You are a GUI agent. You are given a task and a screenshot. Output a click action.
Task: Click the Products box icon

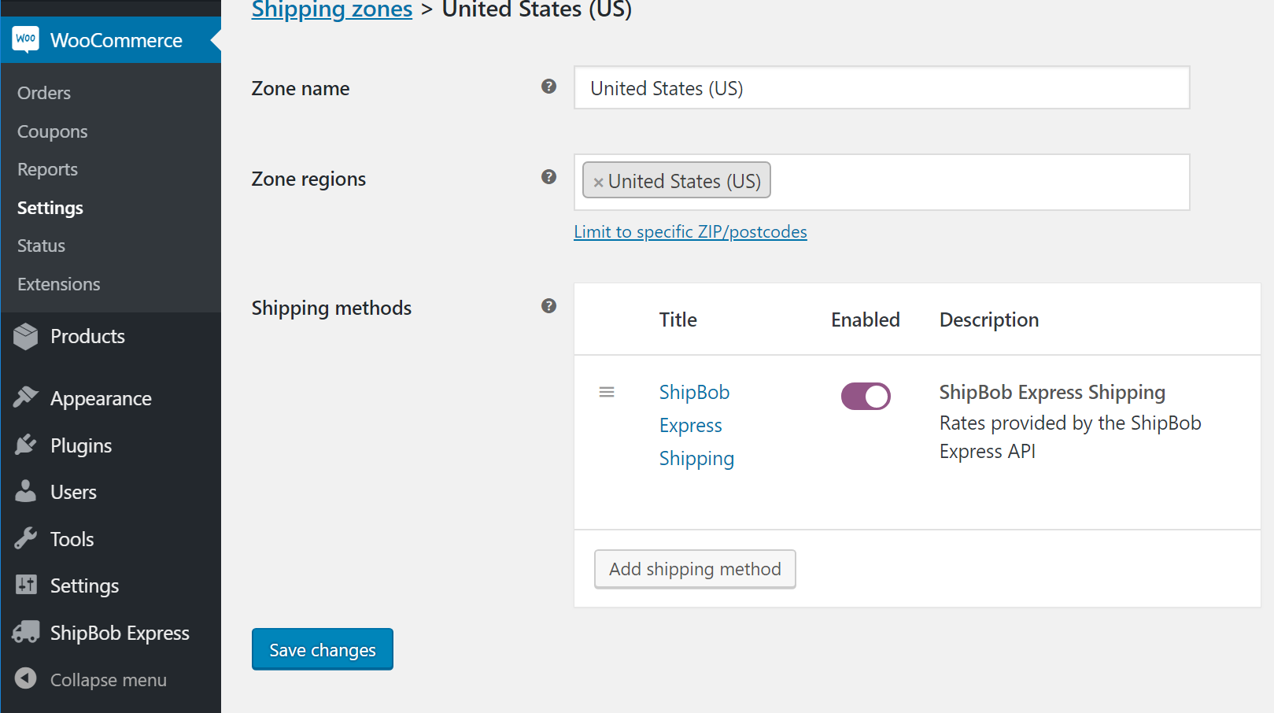pos(26,336)
